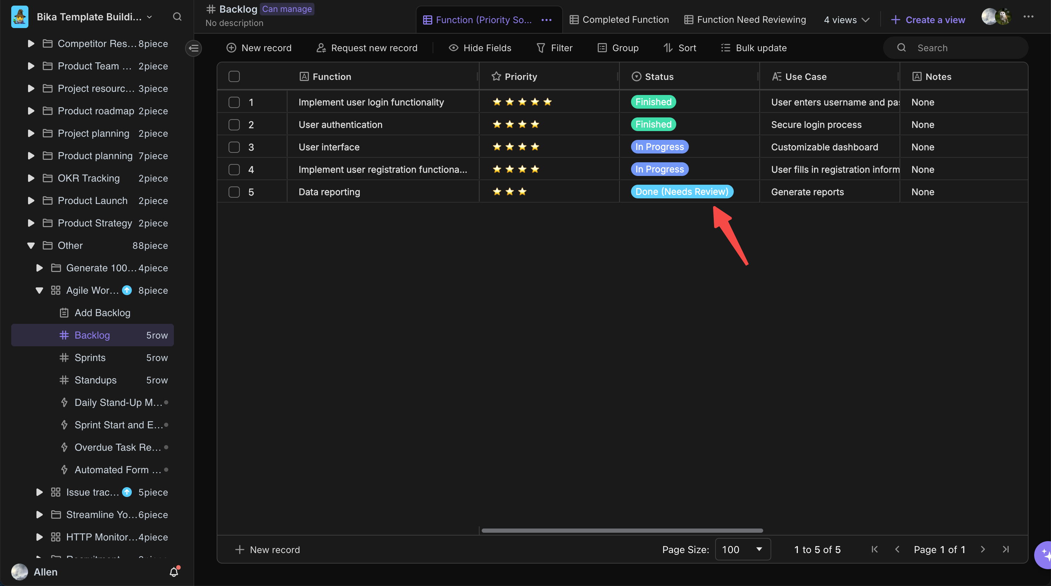Collapse the Other folder

(x=30, y=245)
